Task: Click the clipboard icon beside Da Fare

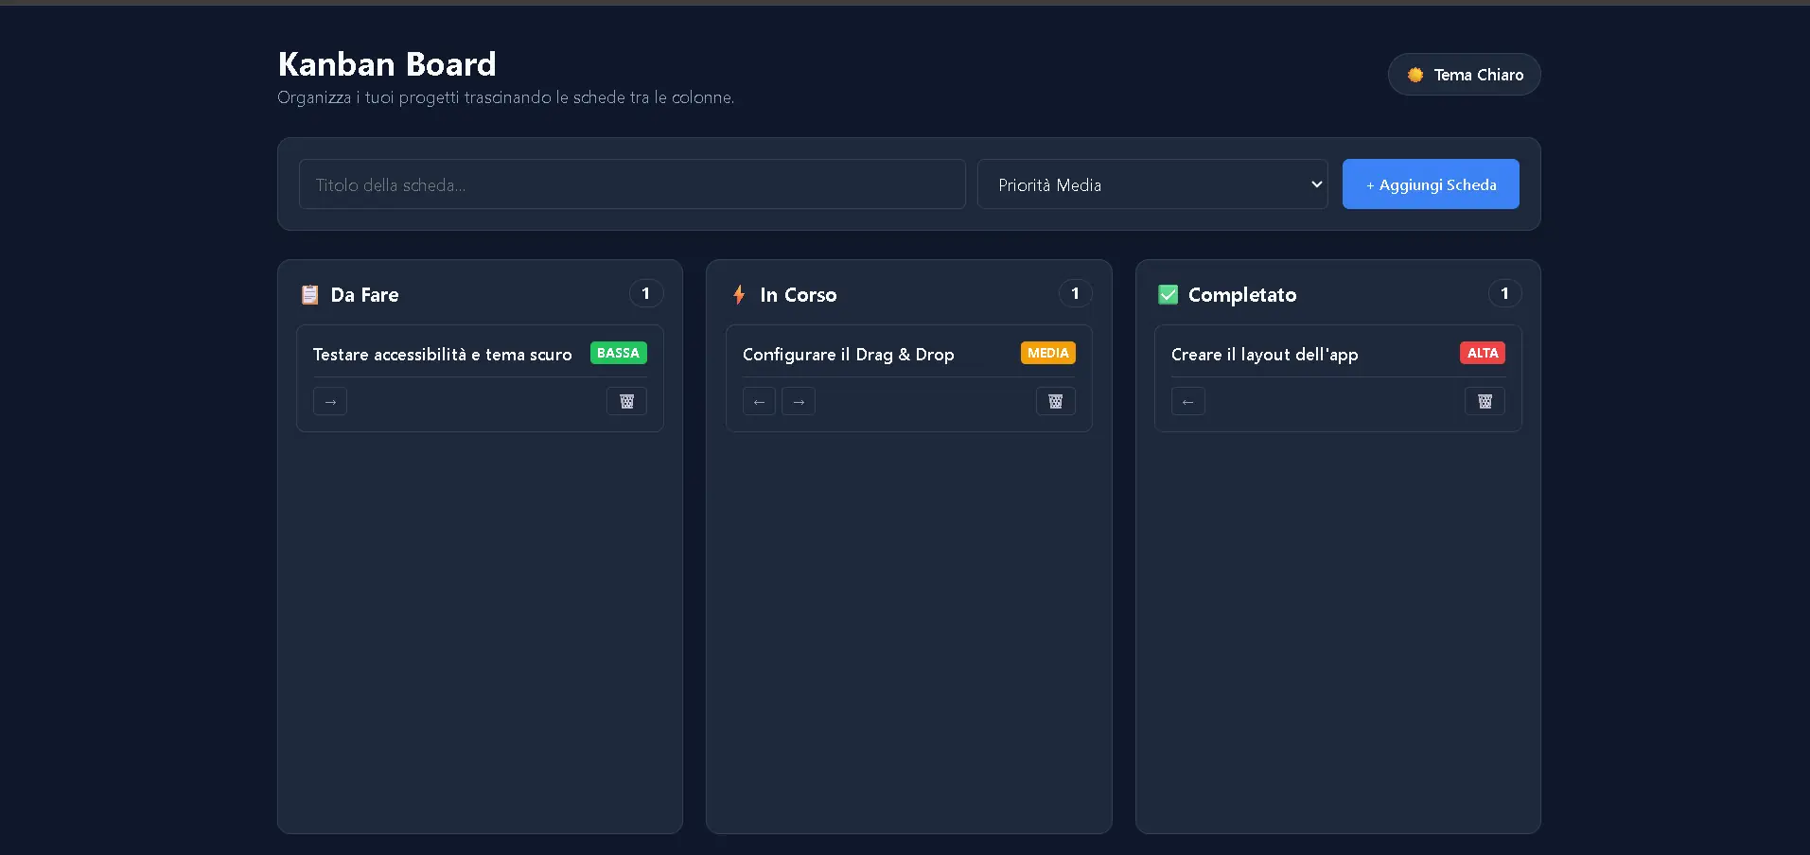Action: tap(309, 294)
